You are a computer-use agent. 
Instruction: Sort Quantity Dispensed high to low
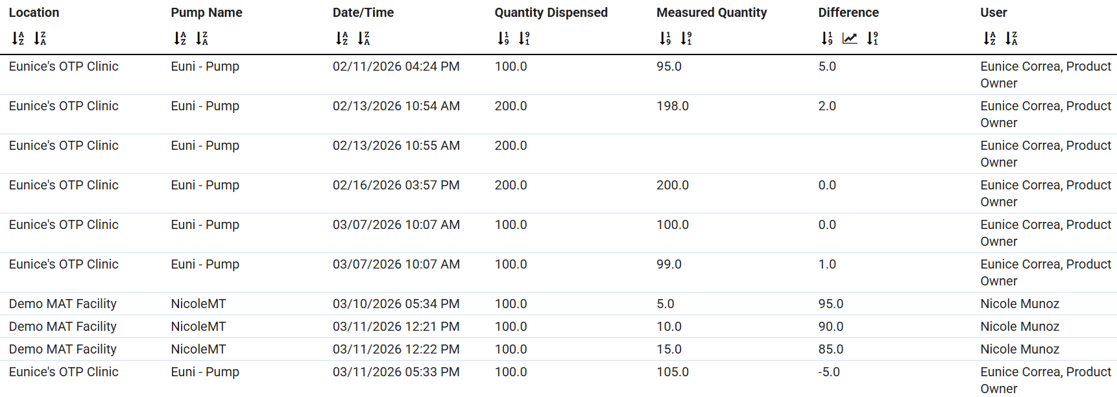(x=525, y=39)
